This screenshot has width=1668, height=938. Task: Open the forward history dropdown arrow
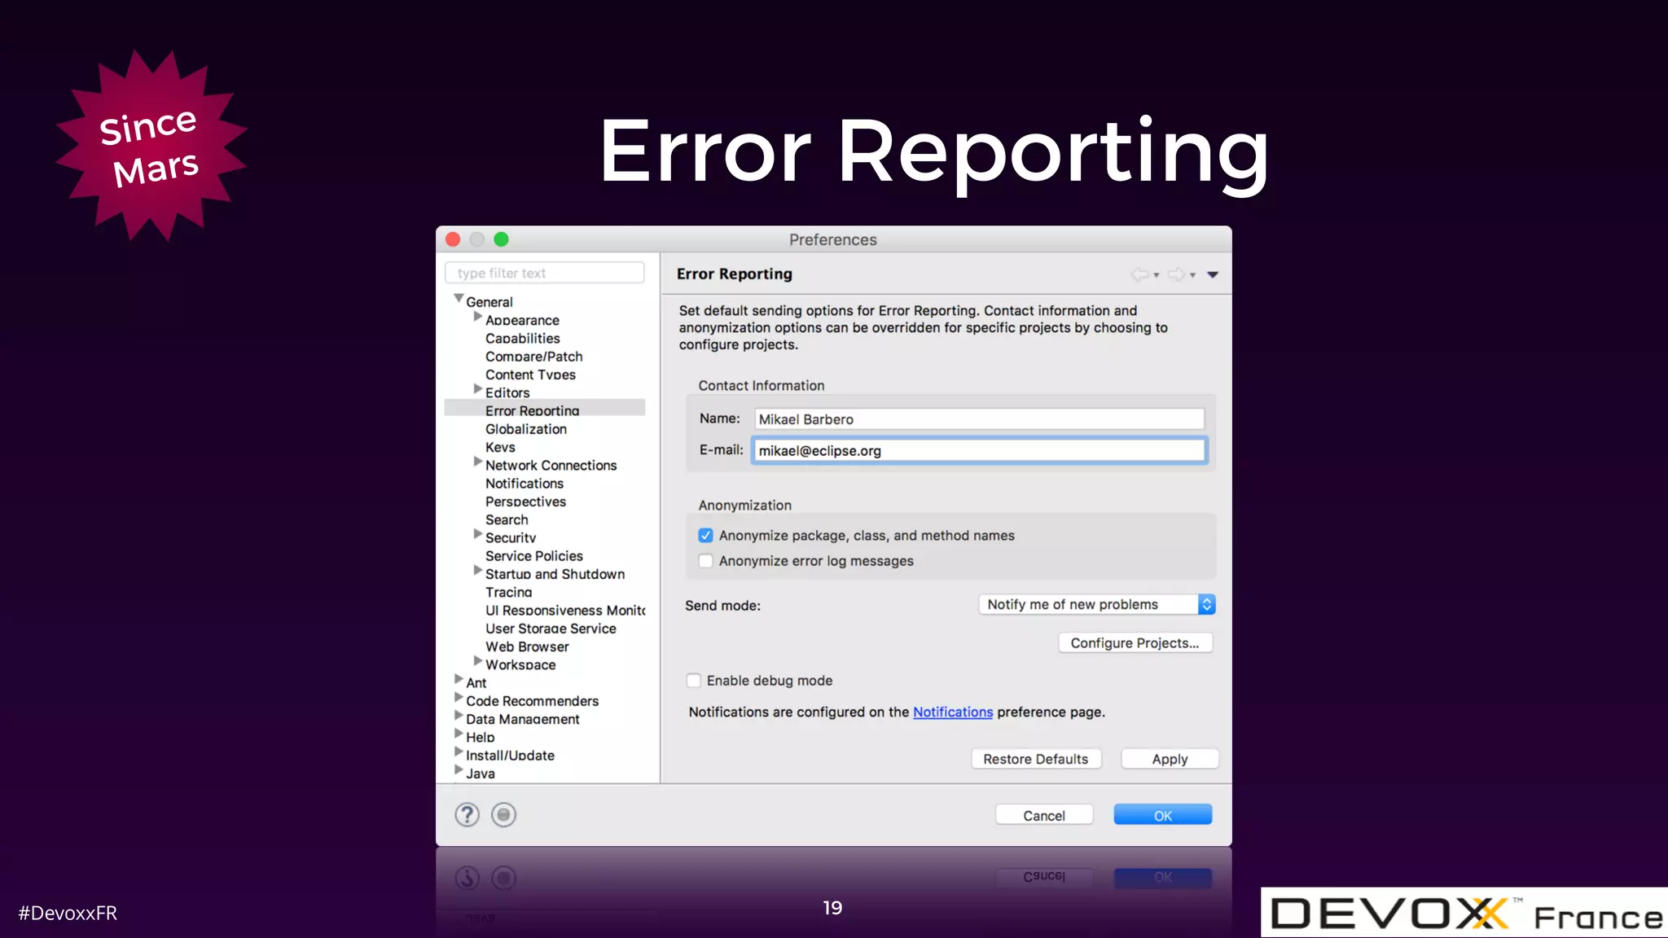[x=1193, y=275]
